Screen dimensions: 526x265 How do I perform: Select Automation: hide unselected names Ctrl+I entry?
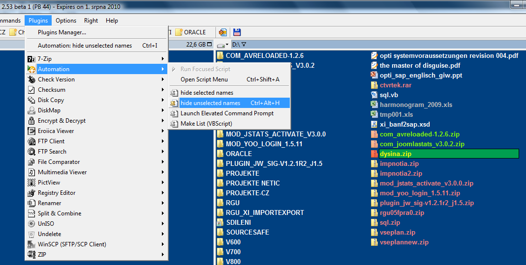point(96,46)
